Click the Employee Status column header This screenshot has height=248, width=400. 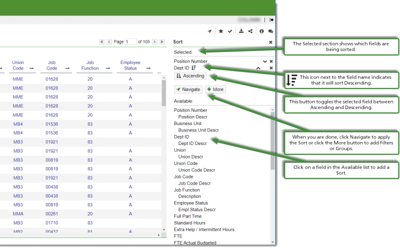pyautogui.click(x=130, y=65)
